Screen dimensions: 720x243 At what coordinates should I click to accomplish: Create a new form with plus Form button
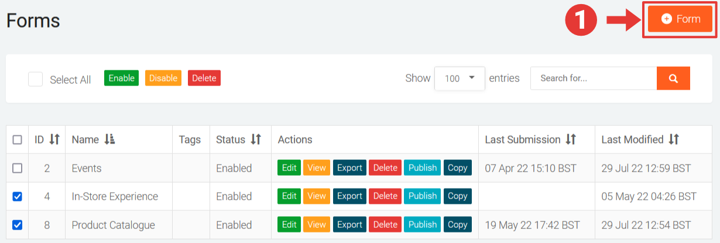tap(680, 19)
